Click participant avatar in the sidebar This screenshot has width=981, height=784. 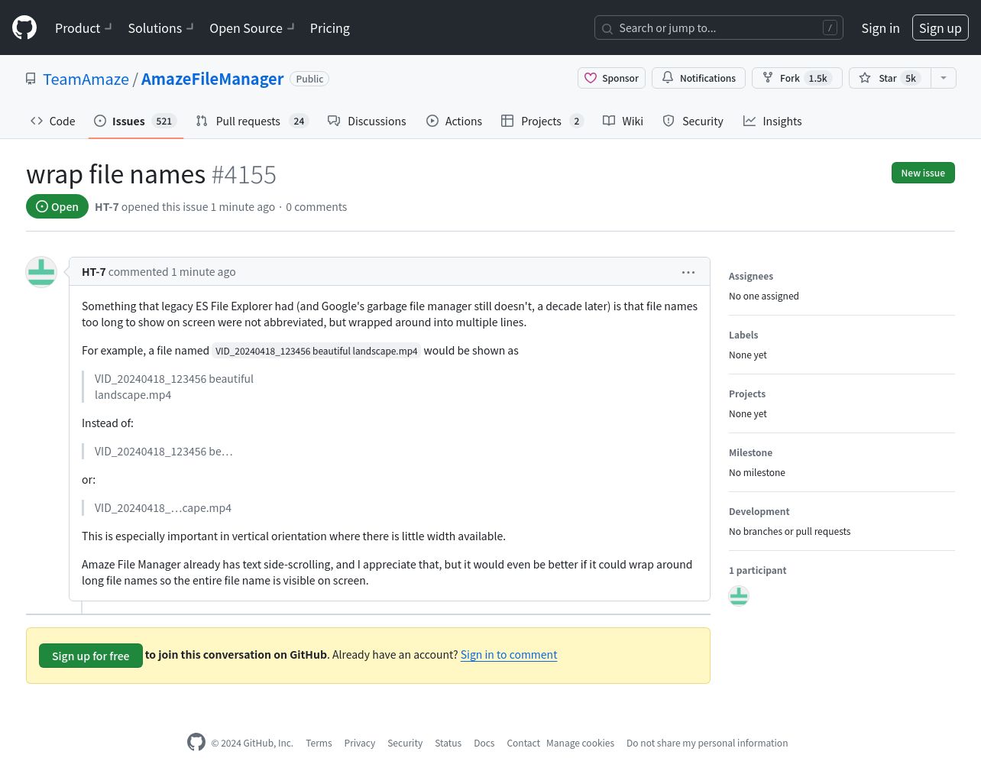[739, 596]
